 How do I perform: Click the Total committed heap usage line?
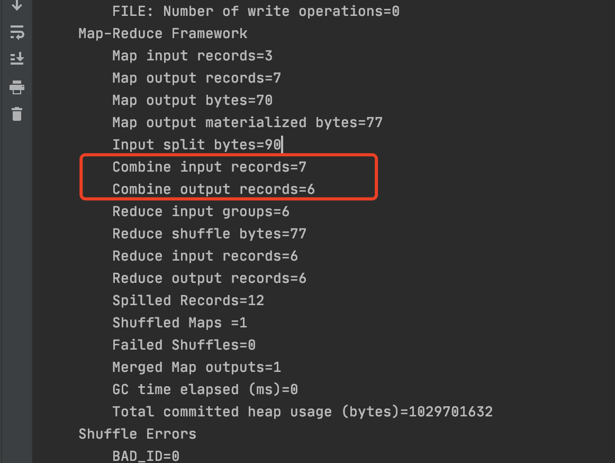302,412
